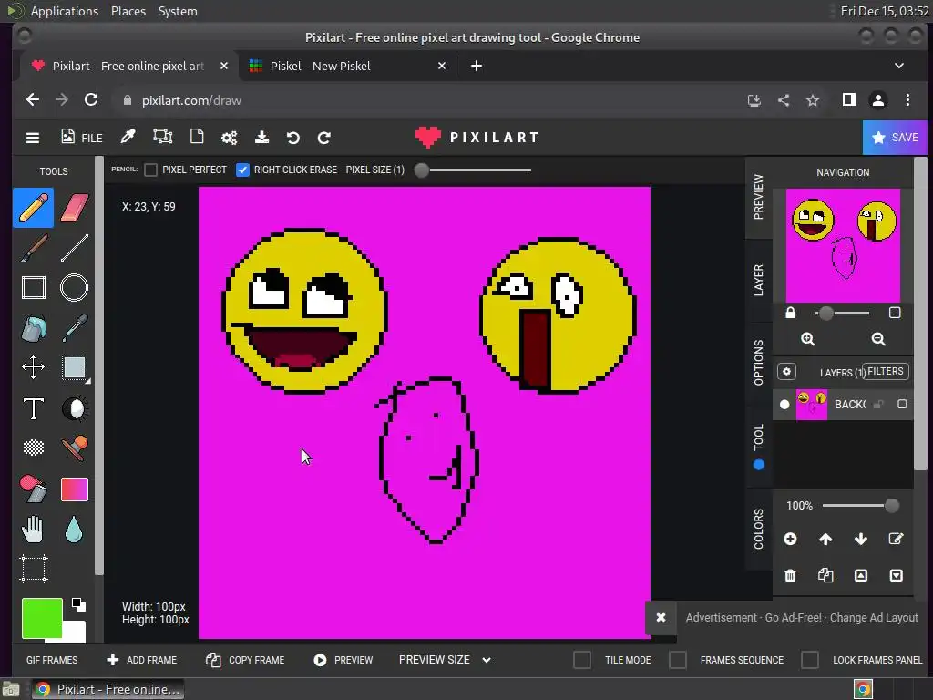The width and height of the screenshot is (933, 700).
Task: Enable Frames Sequence checkbox
Action: point(678,660)
